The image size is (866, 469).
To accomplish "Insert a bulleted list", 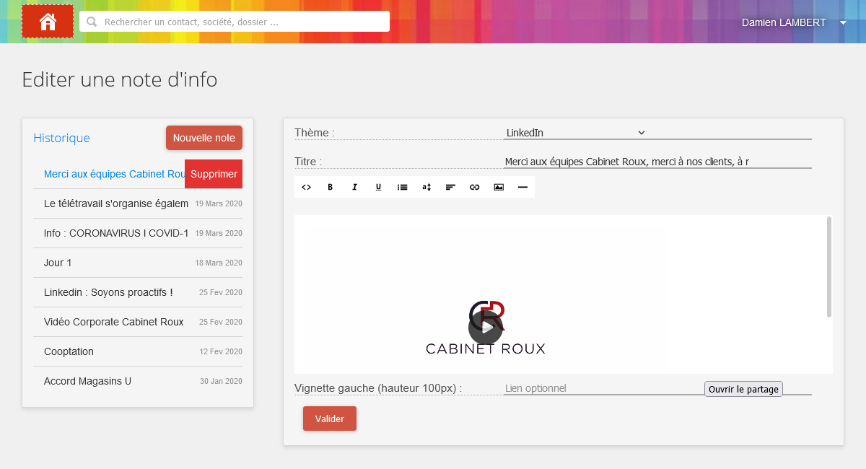I will tap(403, 187).
